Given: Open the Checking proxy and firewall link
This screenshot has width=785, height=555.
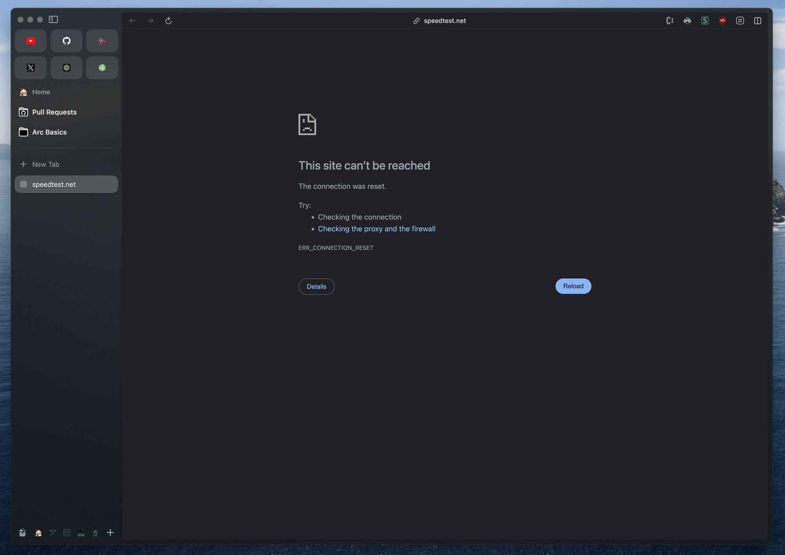Looking at the screenshot, I should [377, 229].
